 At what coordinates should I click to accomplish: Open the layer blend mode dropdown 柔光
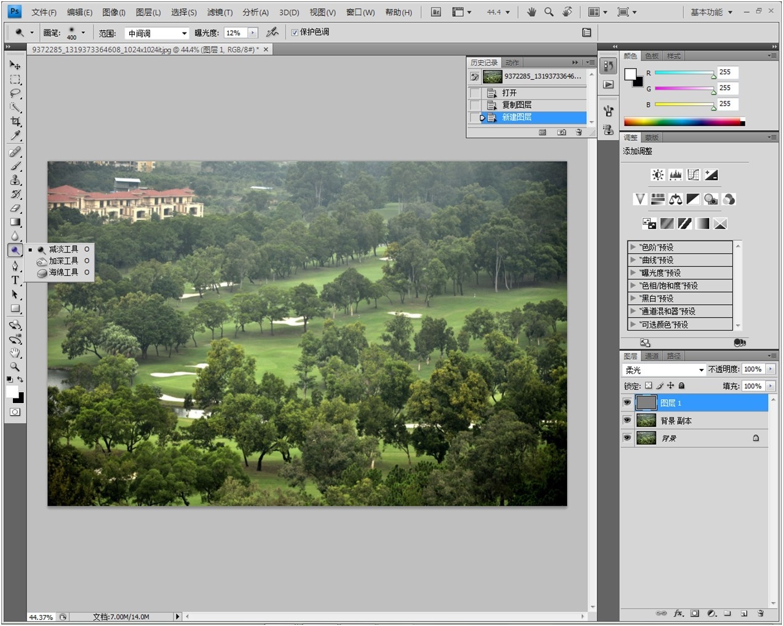point(664,370)
